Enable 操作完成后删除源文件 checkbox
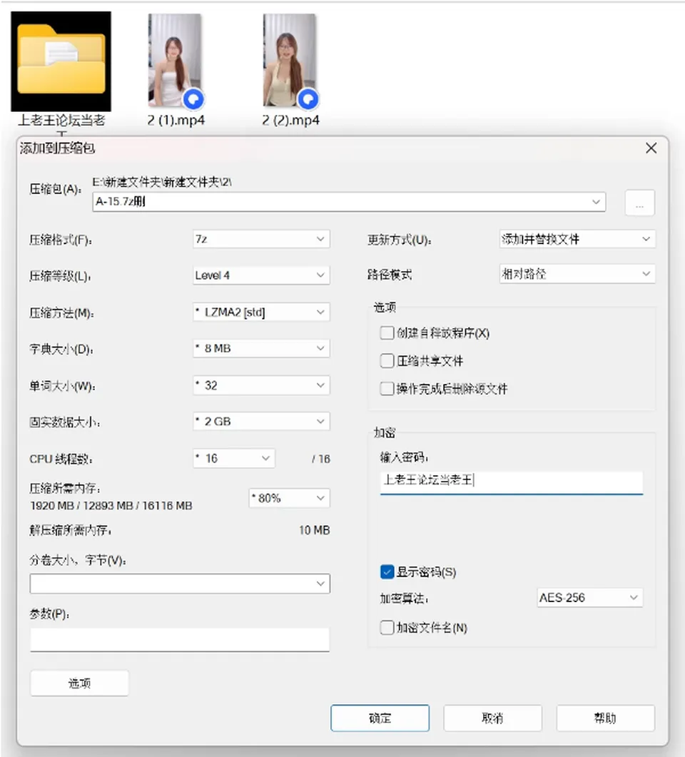This screenshot has width=685, height=757. [387, 389]
